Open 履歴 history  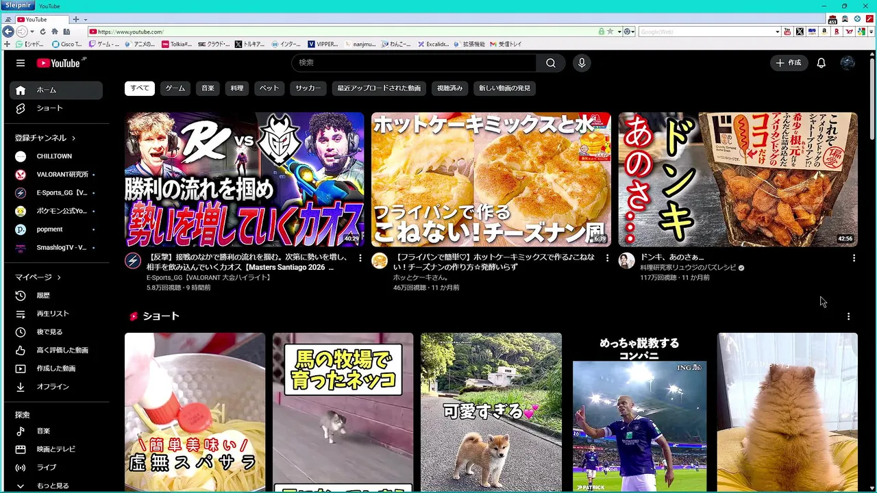(56, 295)
